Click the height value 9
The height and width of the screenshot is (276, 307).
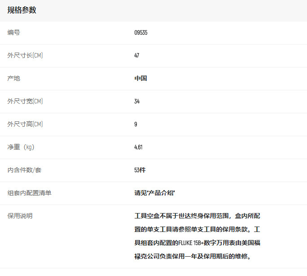click(x=136, y=124)
